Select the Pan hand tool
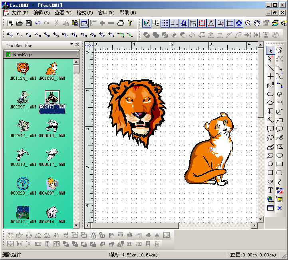This screenshot has width=288, height=260. click(x=257, y=23)
